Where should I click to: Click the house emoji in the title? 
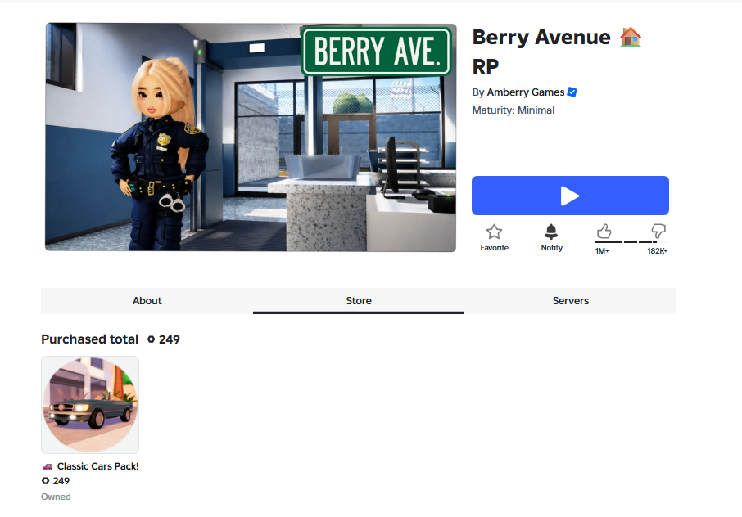[631, 38]
